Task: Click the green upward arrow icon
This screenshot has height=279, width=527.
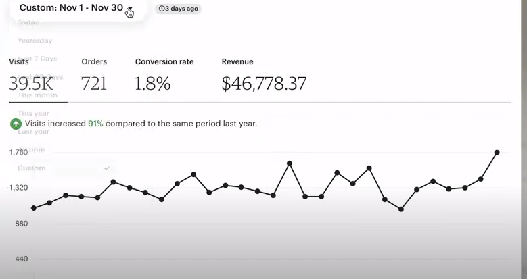Action: point(16,124)
